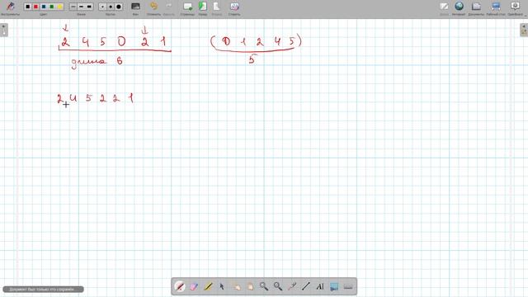The height and width of the screenshot is (297, 528).
Task: Select the Line drawing tool
Action: (306, 286)
